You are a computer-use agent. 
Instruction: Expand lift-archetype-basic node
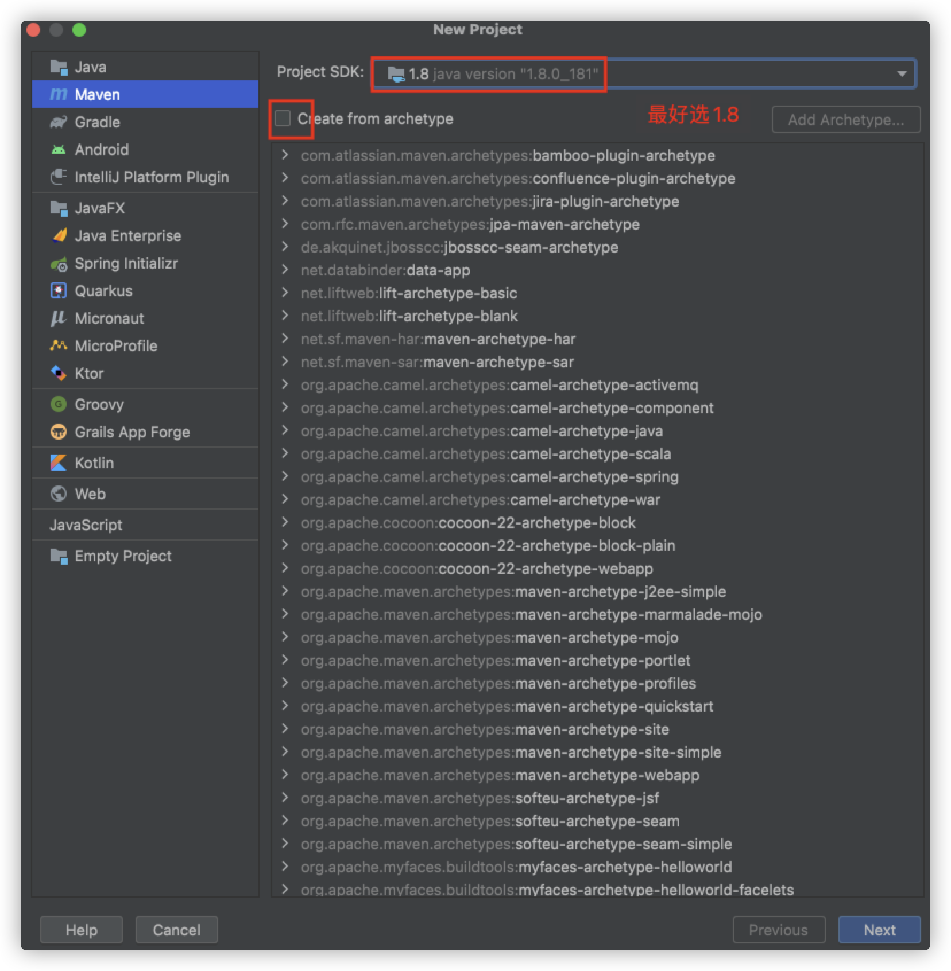285,293
